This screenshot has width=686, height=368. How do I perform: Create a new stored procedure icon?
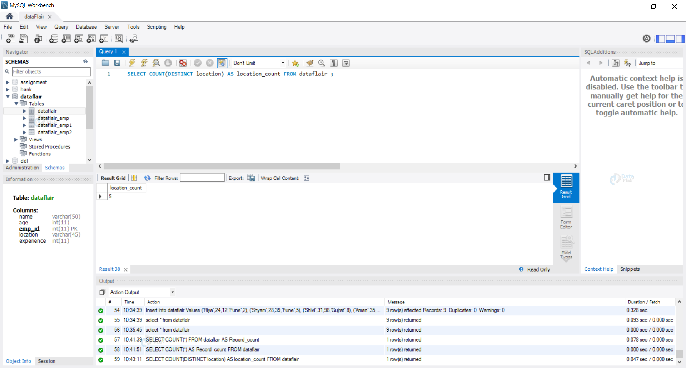coord(91,39)
